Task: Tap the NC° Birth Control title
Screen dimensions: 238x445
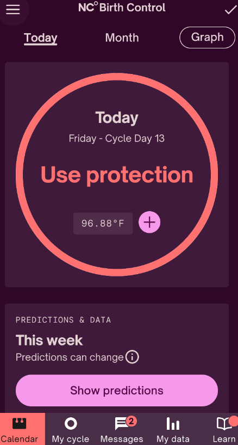Action: (x=122, y=8)
